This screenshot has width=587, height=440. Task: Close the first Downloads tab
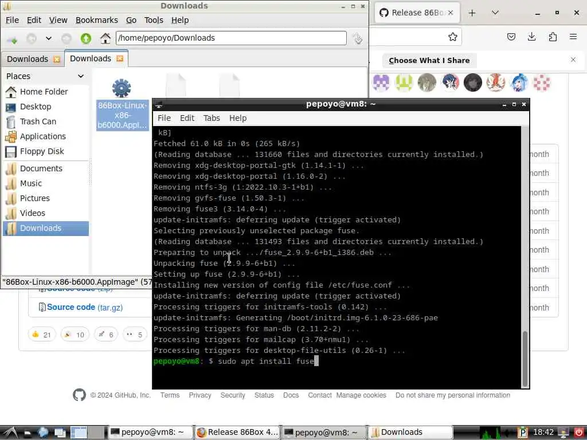tap(57, 59)
